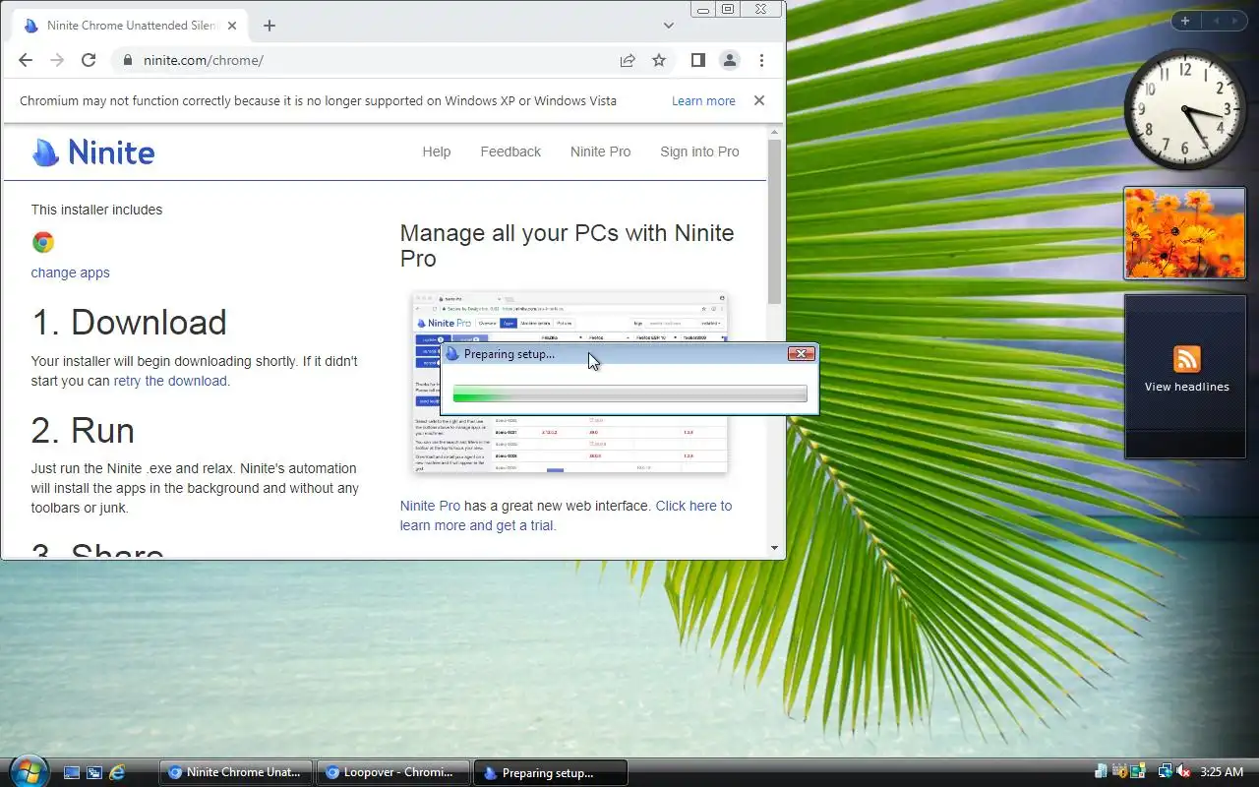Click the change apps link
Viewport: 1259px width, 787px height.
[x=70, y=272]
